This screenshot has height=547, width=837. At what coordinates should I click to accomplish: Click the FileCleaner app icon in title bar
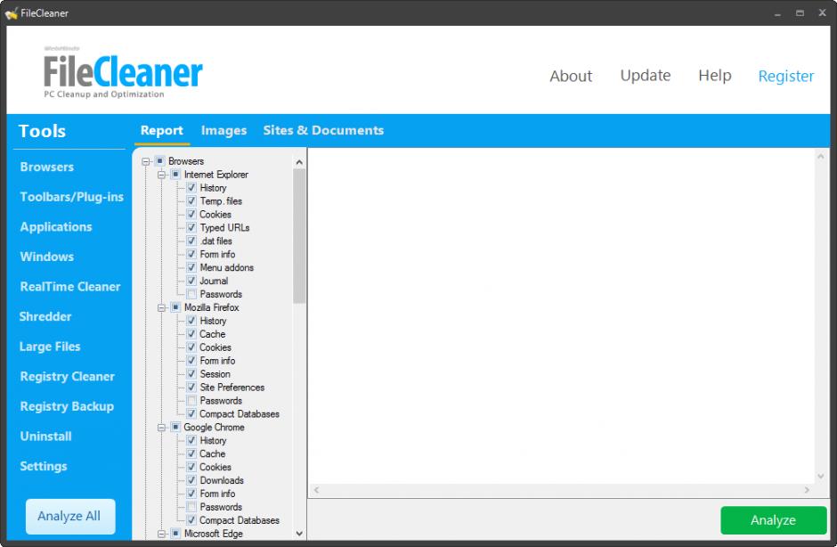pyautogui.click(x=12, y=13)
